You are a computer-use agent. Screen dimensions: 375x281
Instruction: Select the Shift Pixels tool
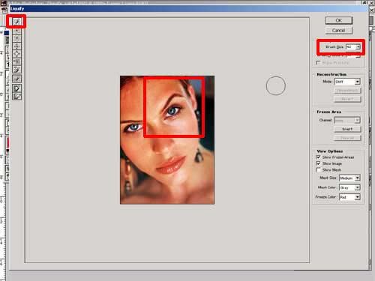(16, 61)
